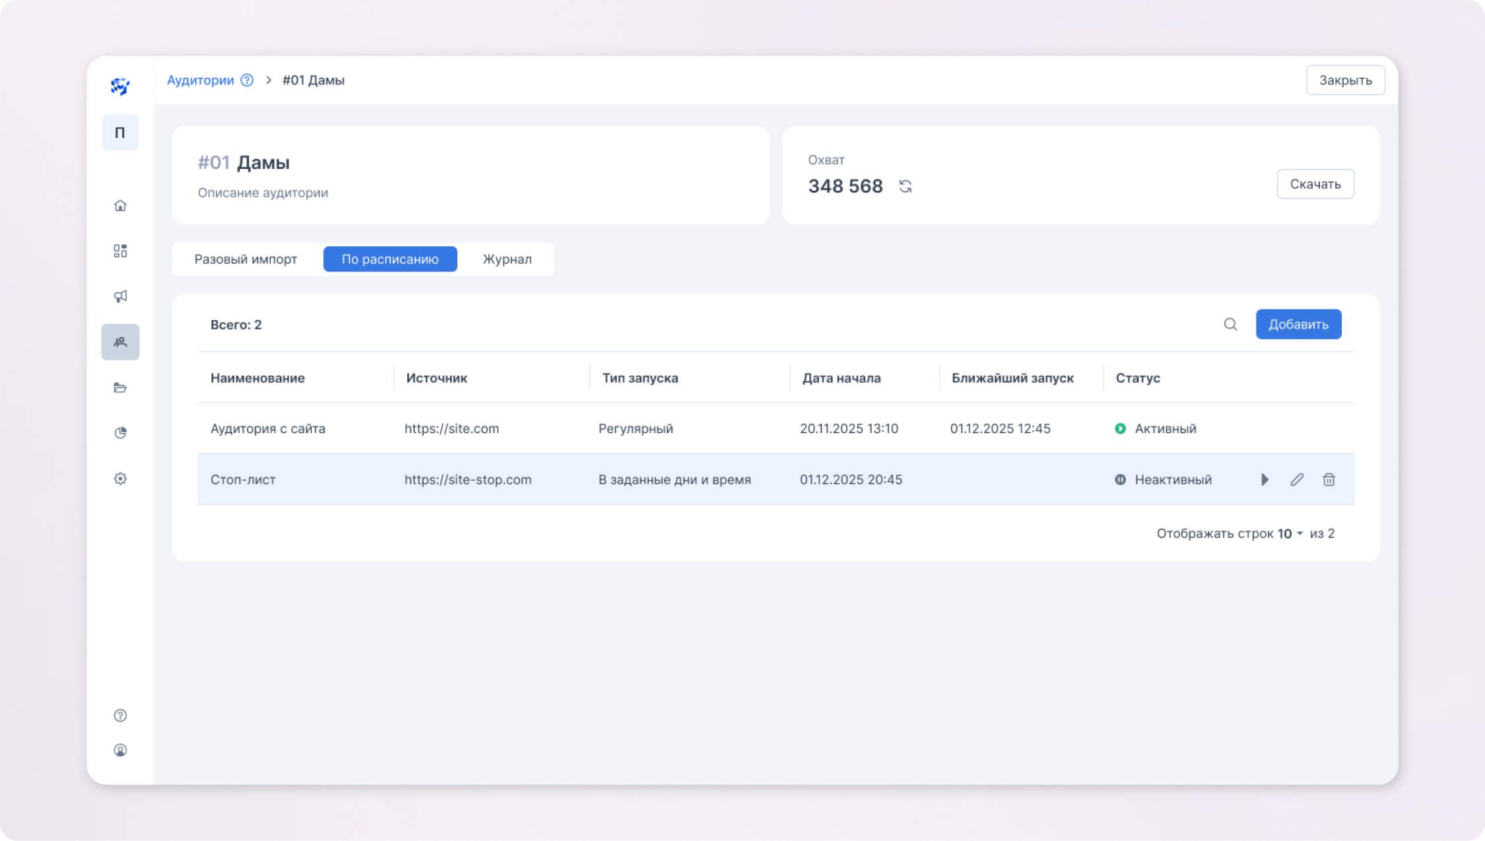
Task: Go to Home via sidebar house icon
Action: point(120,205)
